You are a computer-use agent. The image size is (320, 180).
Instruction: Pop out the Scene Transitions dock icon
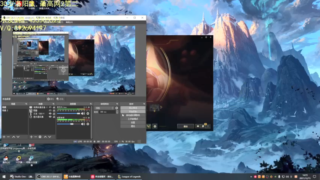[x=117, y=104]
